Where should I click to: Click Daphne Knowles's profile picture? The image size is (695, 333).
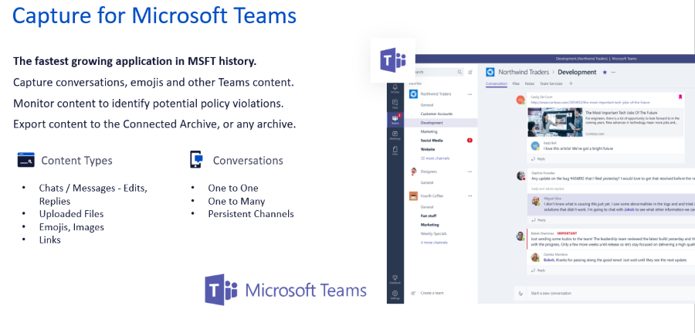point(520,175)
